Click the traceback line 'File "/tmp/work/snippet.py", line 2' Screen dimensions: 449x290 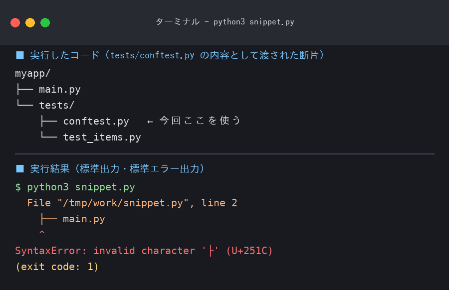coord(132,203)
